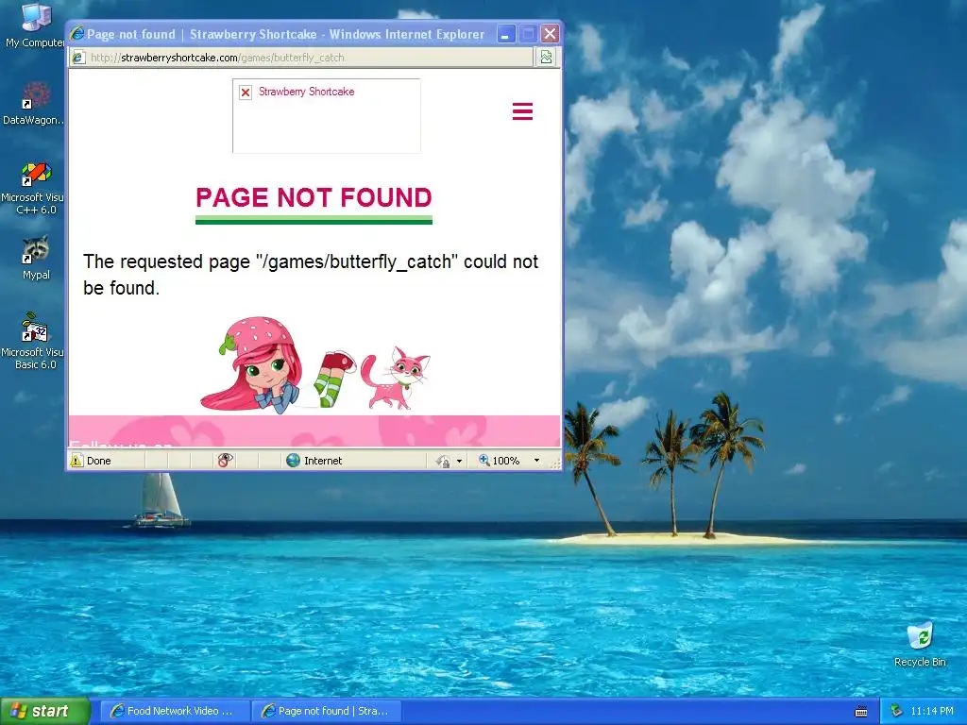Click the Done status text
This screenshot has width=967, height=725.
tap(98, 461)
